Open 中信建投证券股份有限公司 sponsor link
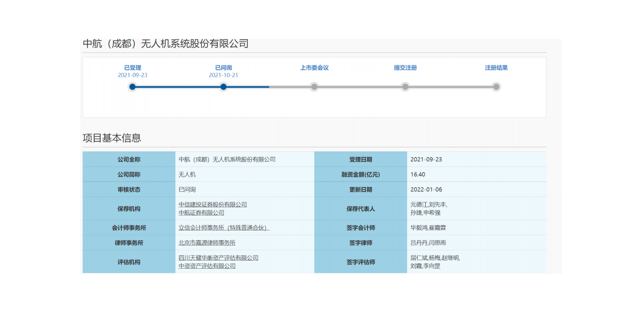 [x=213, y=205]
